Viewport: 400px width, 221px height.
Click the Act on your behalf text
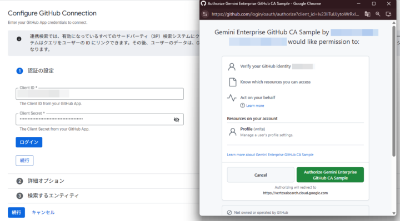(x=258, y=97)
